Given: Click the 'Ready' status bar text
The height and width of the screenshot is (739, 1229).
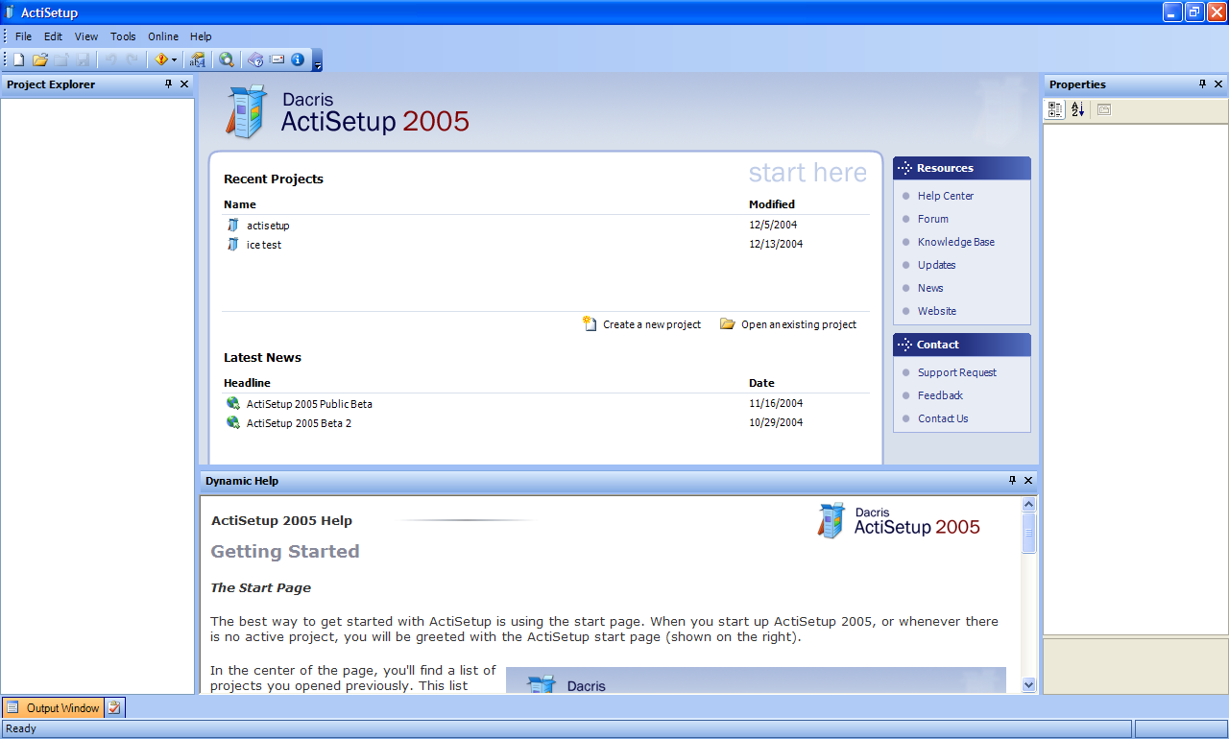Looking at the screenshot, I should coord(21,728).
